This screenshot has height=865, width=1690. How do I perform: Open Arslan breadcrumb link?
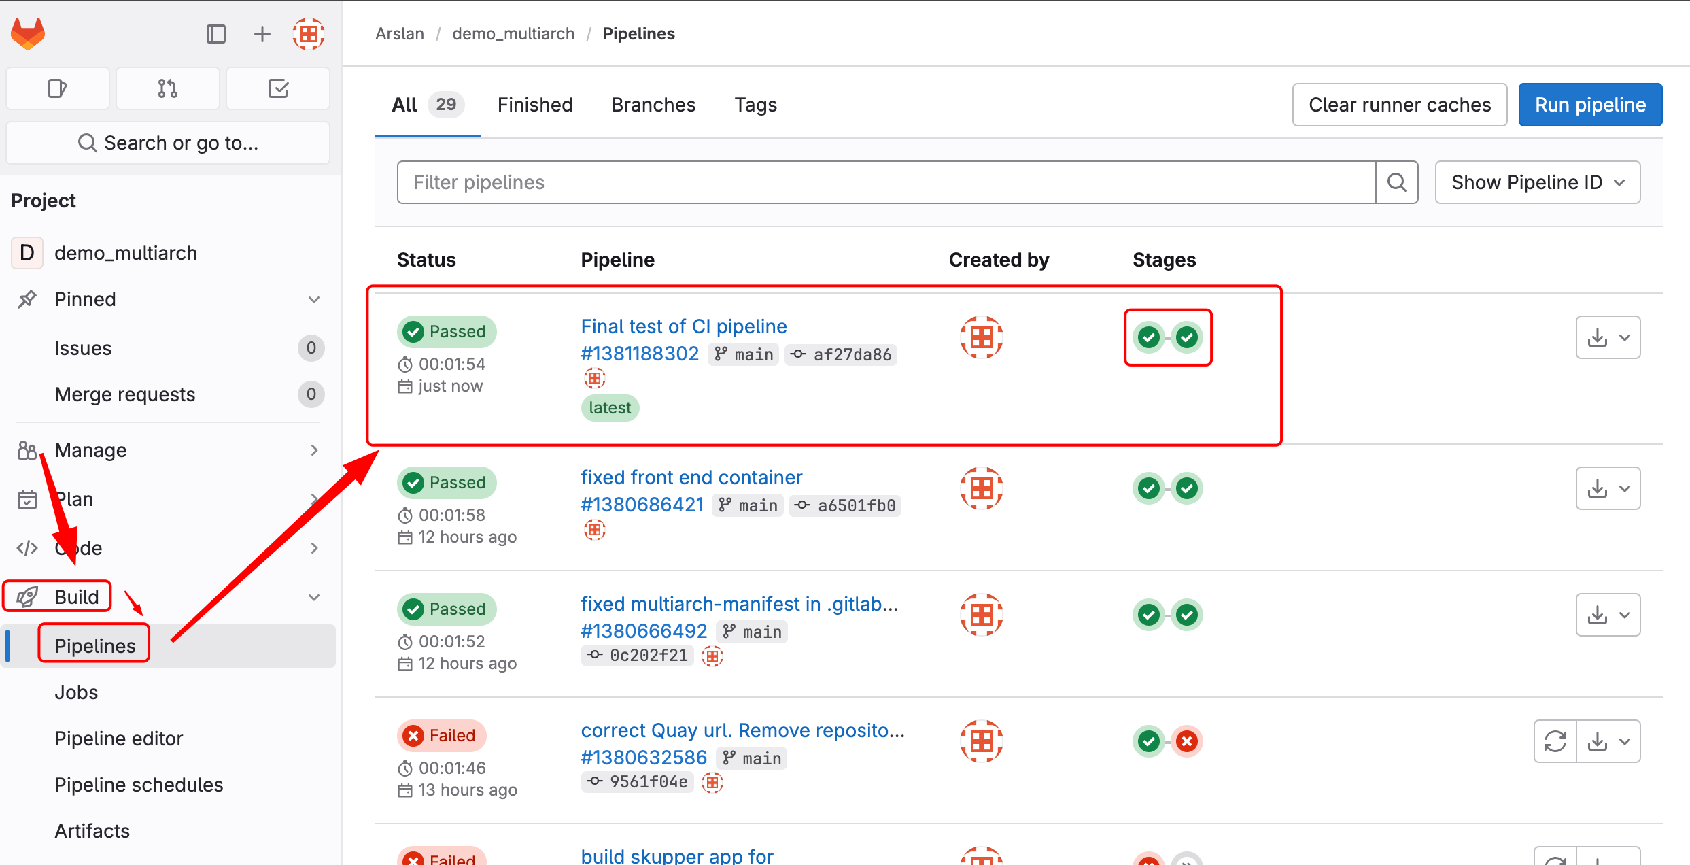click(400, 34)
